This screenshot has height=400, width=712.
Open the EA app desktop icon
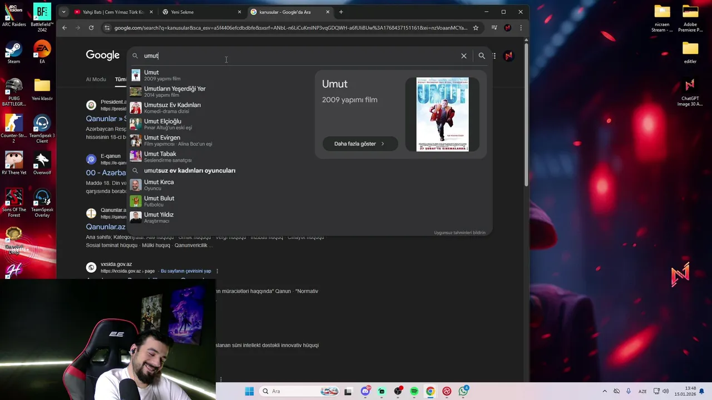(42, 52)
